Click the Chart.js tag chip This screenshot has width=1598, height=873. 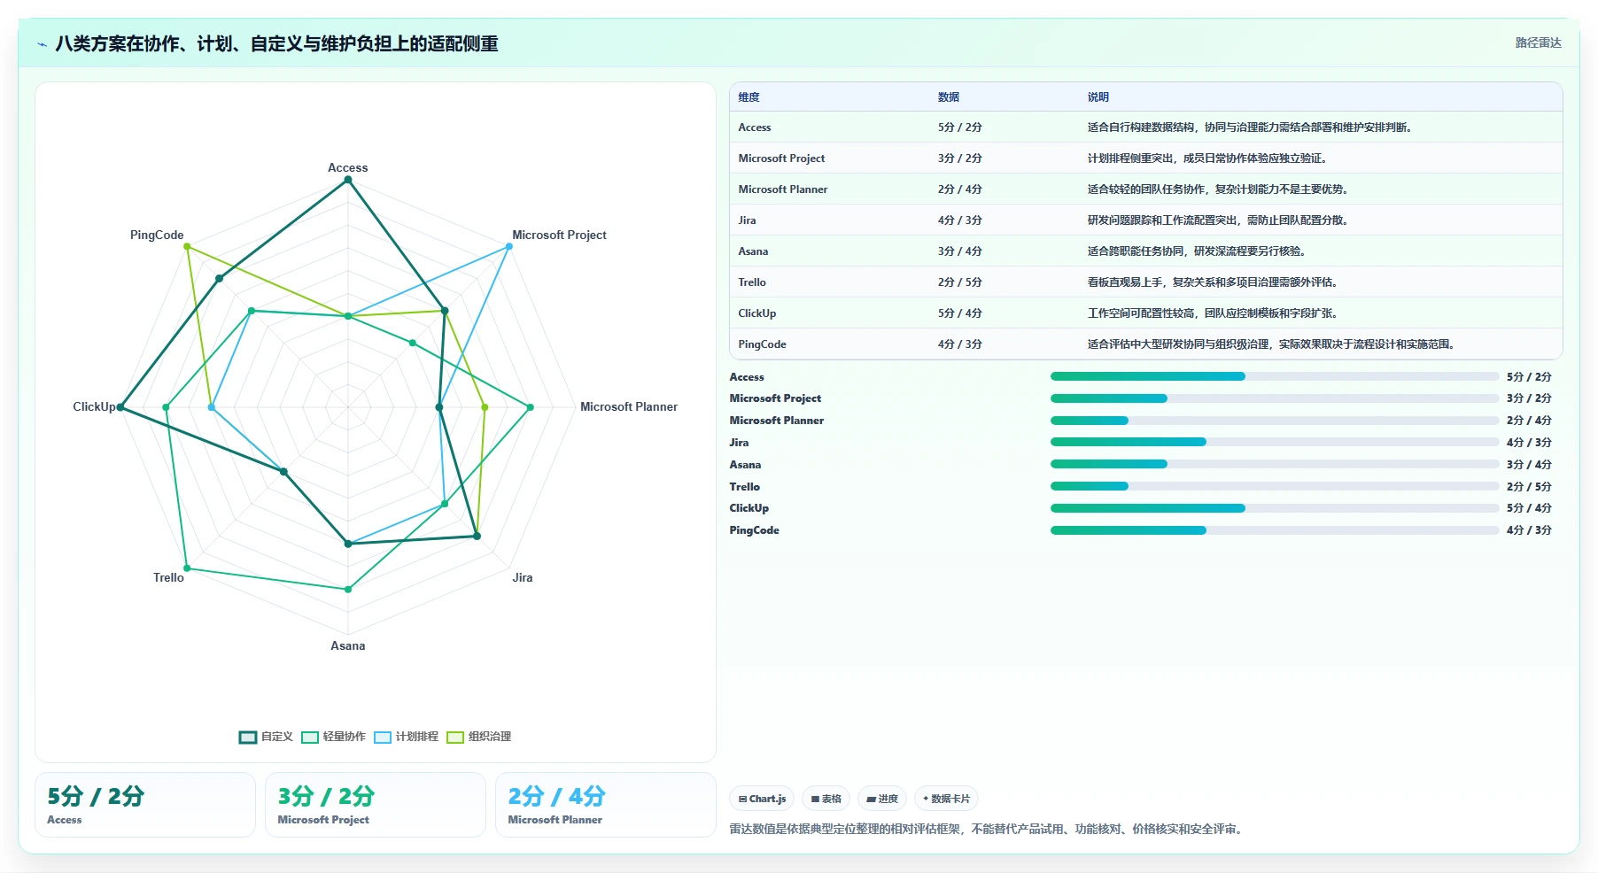click(x=762, y=799)
